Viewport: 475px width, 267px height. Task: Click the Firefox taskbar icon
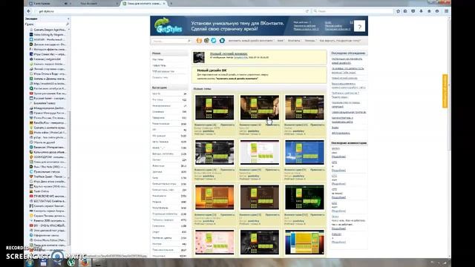pyautogui.click(x=85, y=263)
